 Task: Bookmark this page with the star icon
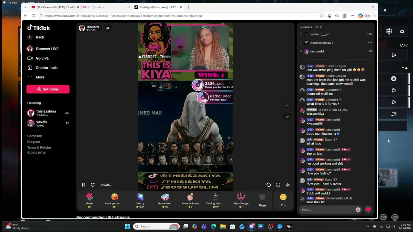click(x=321, y=15)
